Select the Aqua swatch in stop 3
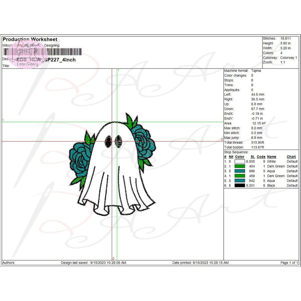The height and width of the screenshot is (301, 301). (x=240, y=171)
